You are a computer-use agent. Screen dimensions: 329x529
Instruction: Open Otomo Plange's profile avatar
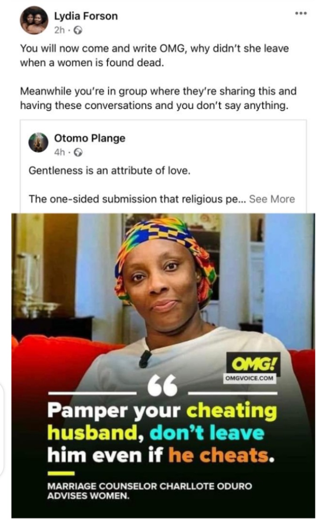39,143
